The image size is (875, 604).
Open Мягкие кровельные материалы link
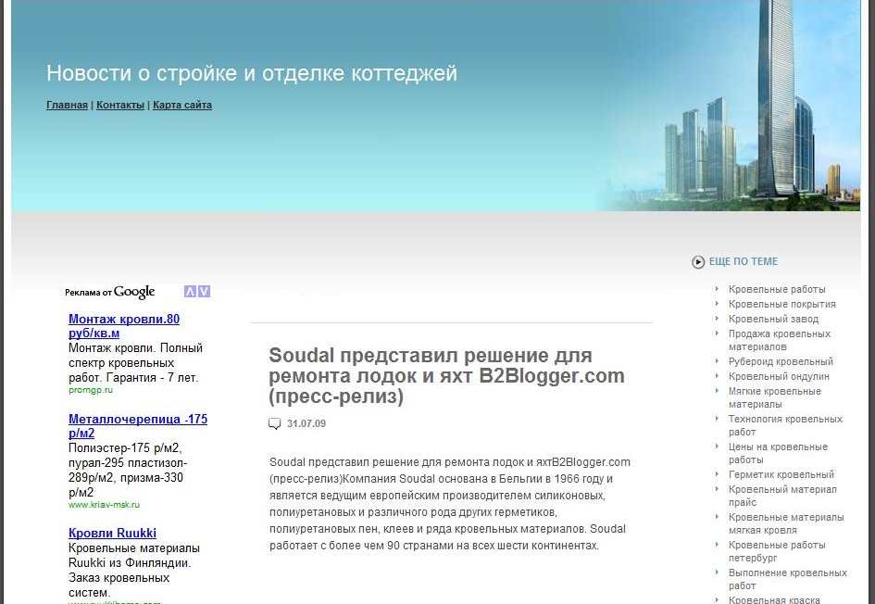(x=775, y=397)
